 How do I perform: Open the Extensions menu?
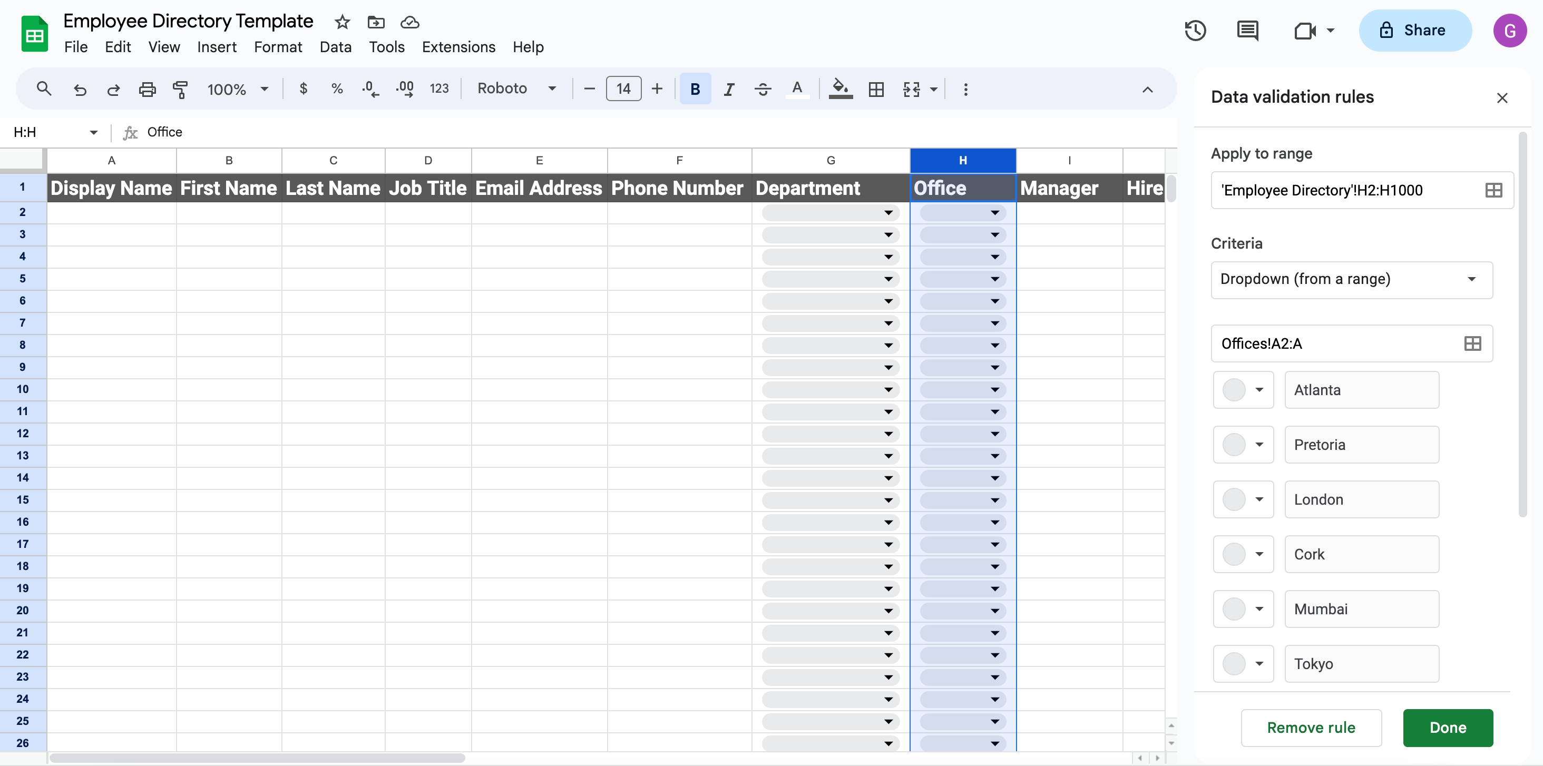click(x=458, y=47)
